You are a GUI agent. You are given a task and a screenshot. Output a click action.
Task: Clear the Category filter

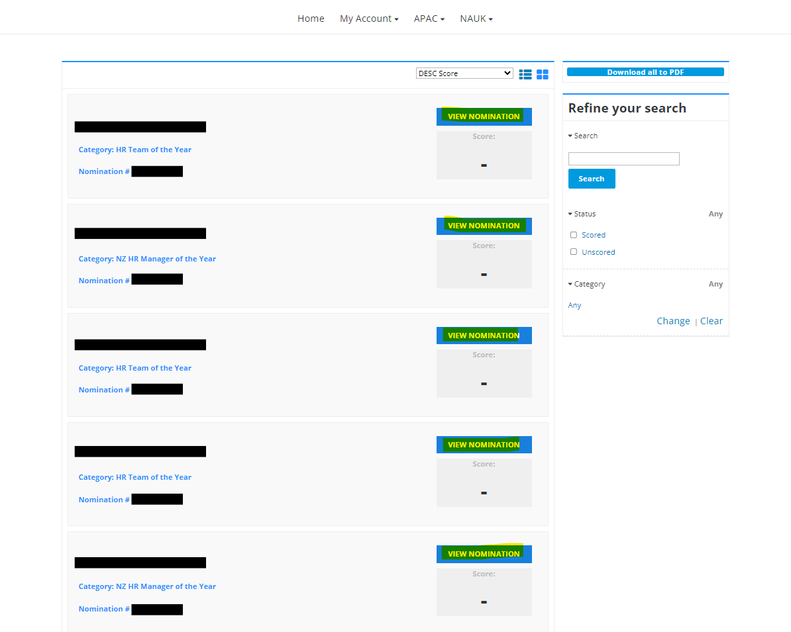pyautogui.click(x=712, y=321)
